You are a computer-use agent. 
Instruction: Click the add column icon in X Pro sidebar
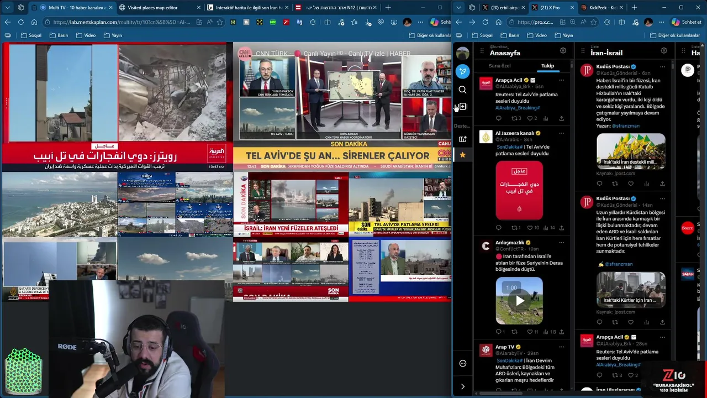(x=463, y=107)
